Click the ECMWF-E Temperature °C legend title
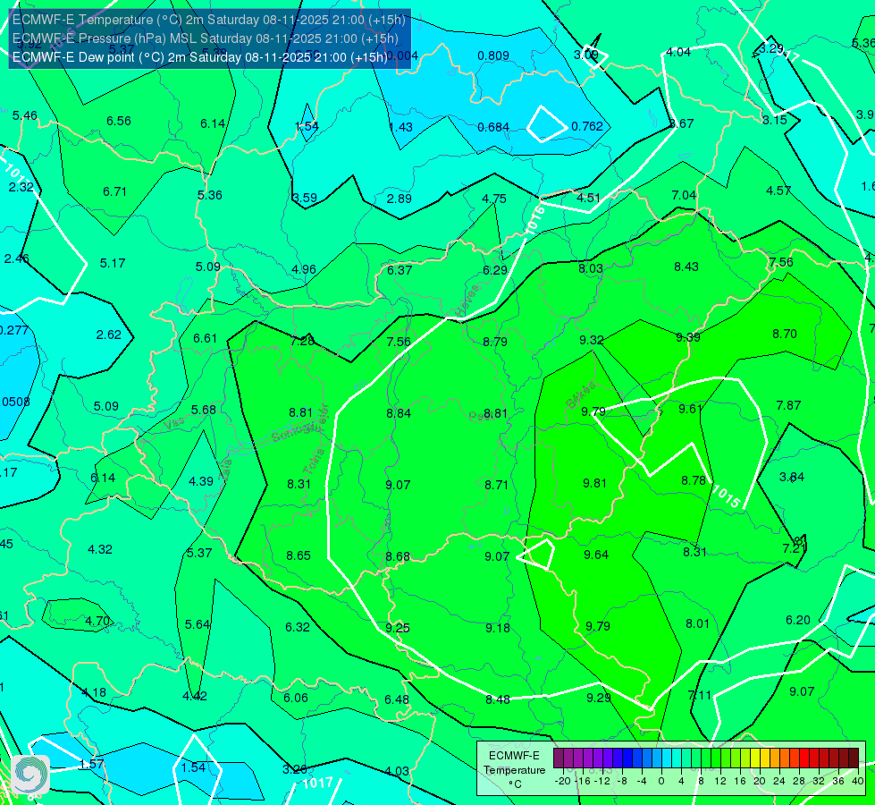 (514, 770)
